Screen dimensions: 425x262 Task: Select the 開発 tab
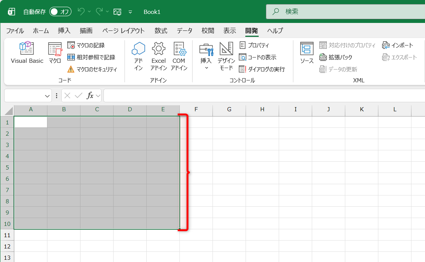[x=252, y=30]
